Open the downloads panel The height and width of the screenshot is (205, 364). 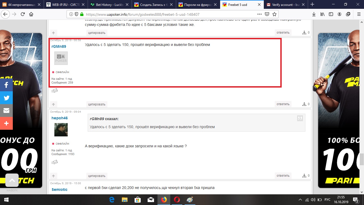point(314,14)
